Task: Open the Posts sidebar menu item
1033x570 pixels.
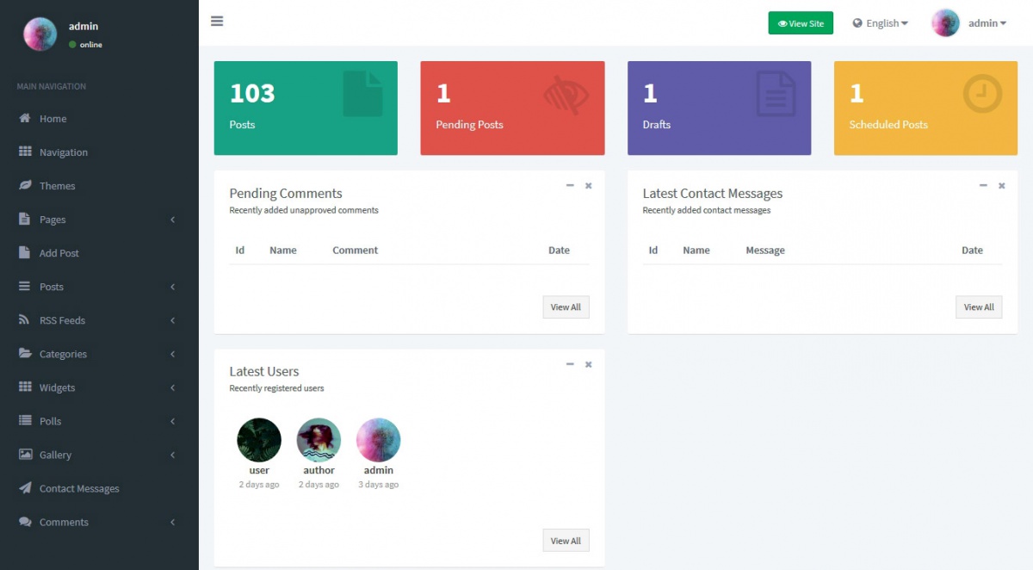Action: (52, 287)
